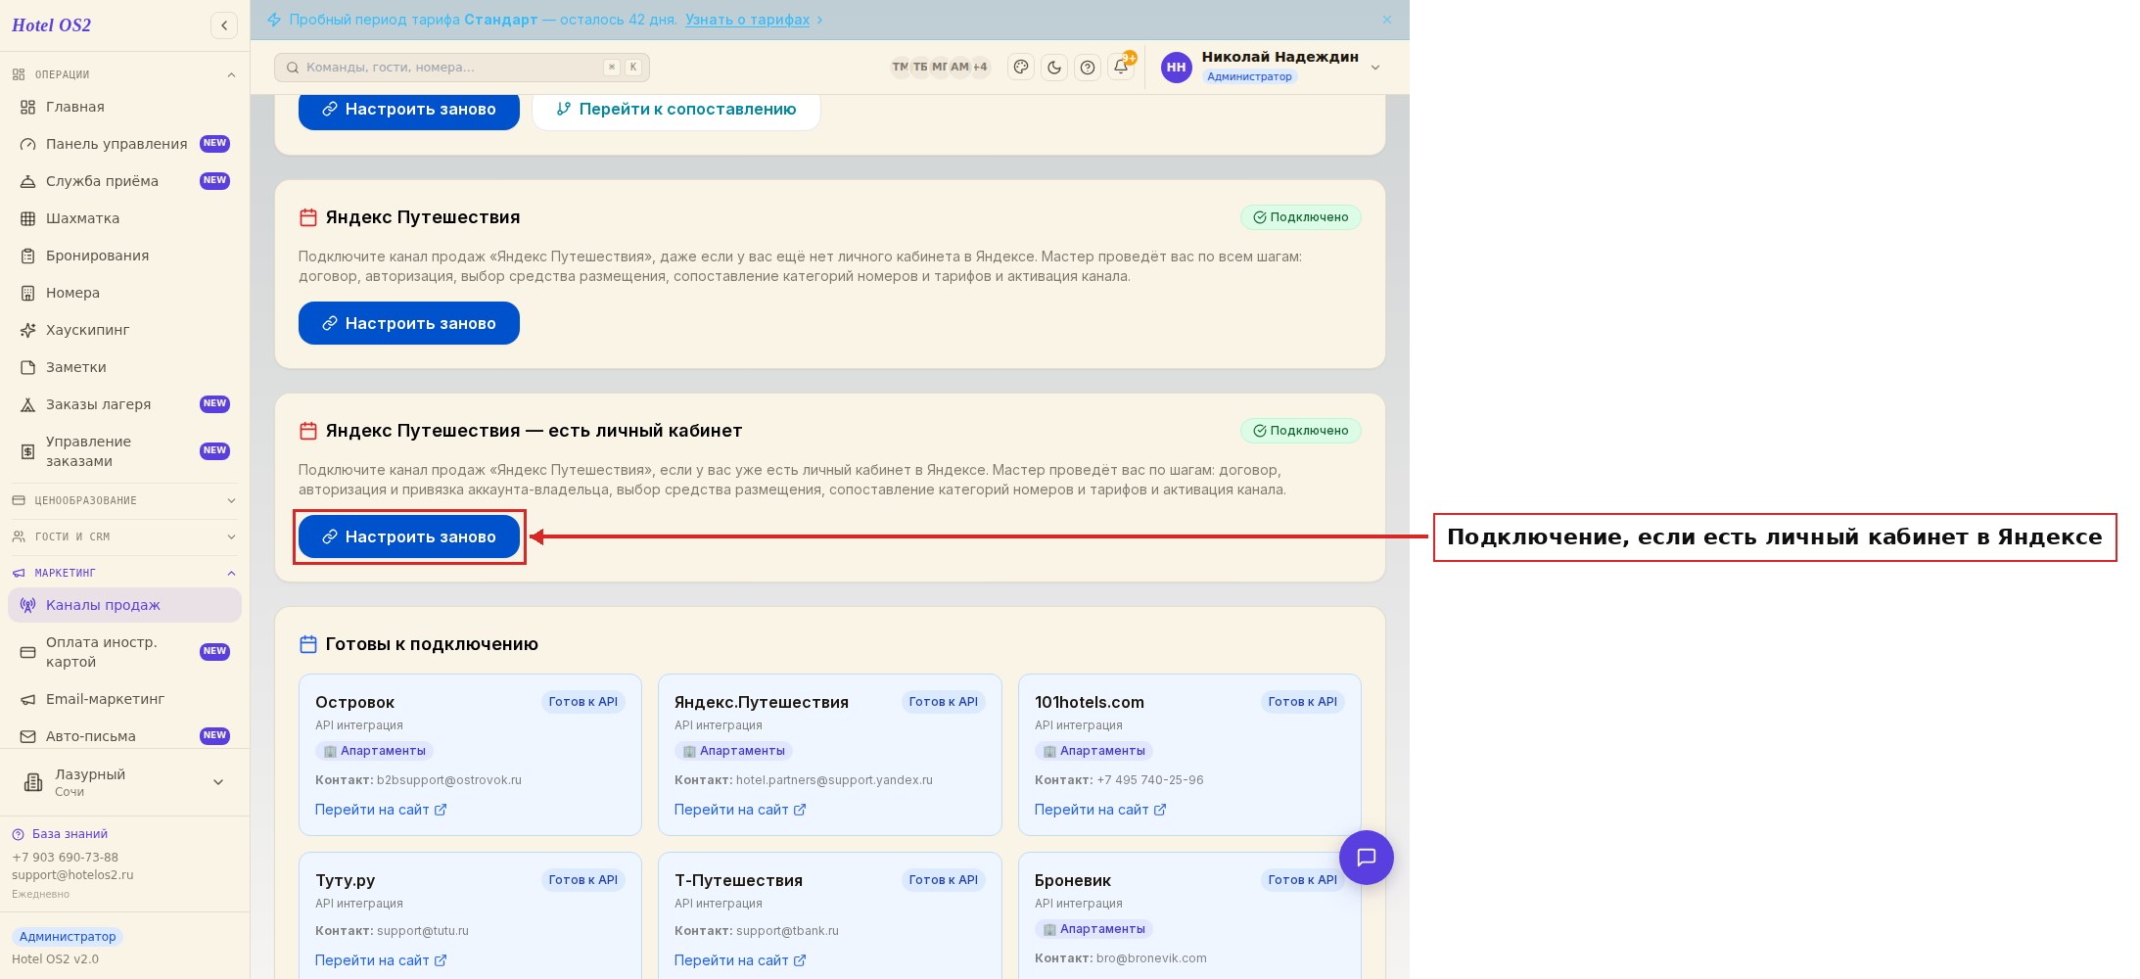2140x979 pixels.
Task: Open notifications bell icon
Action: [x=1121, y=68]
